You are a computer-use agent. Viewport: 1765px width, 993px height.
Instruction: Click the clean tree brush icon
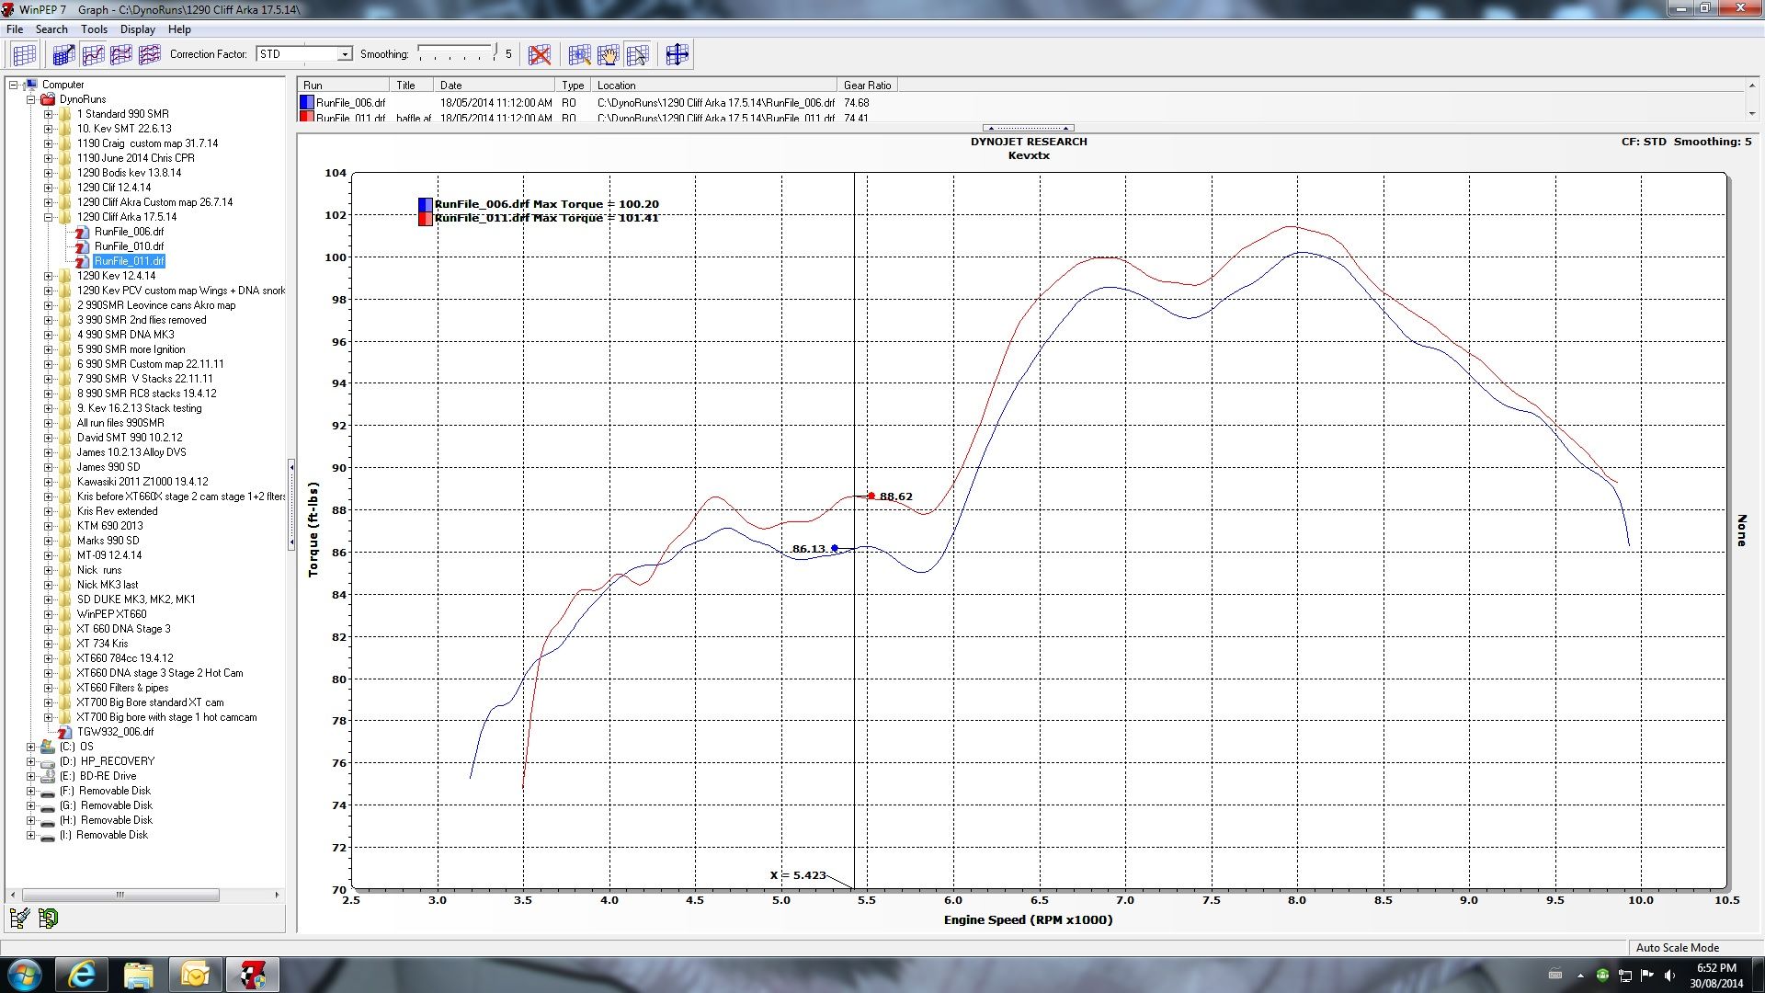pyautogui.click(x=19, y=918)
